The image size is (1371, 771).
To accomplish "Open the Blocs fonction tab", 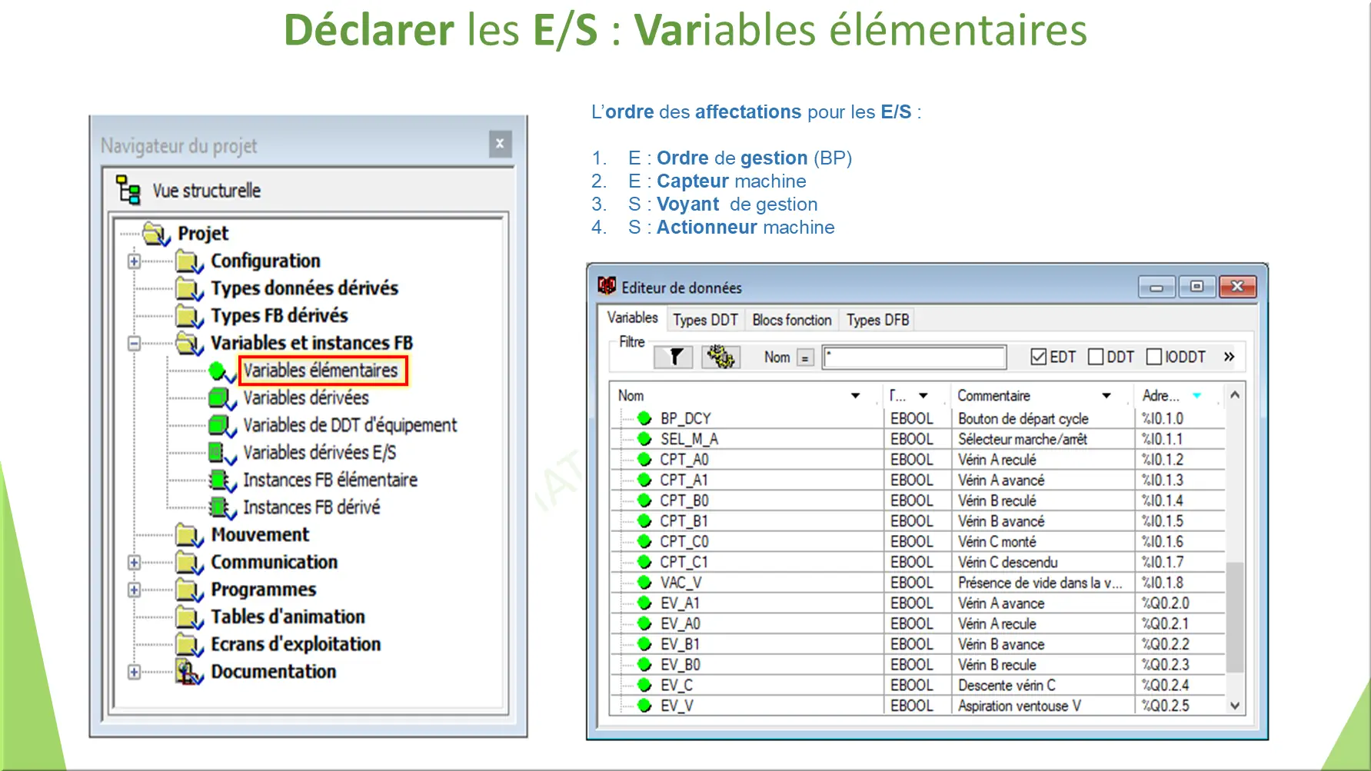I will point(790,319).
